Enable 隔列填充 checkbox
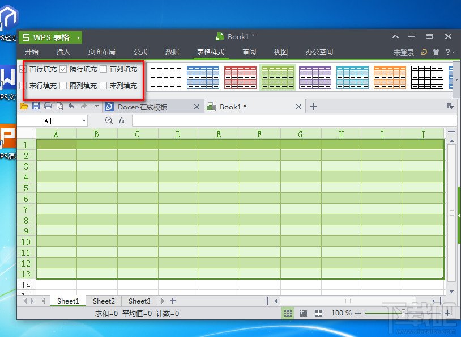The height and width of the screenshot is (337, 461). point(63,86)
